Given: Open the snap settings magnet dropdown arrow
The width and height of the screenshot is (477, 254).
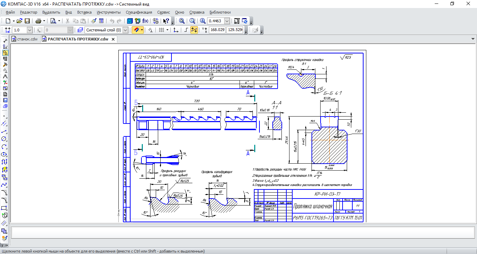Looking at the screenshot, I should point(142,30).
